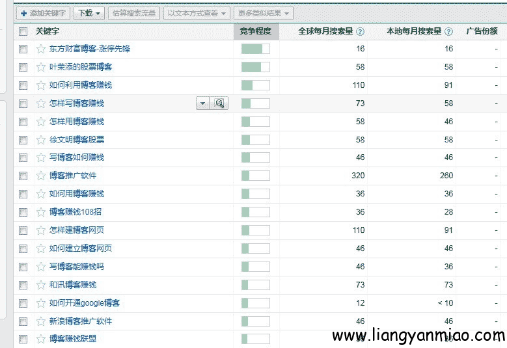This screenshot has width=507, height=348.
Task: Check the box for 叶荣添的股票博客
Action: [23, 67]
